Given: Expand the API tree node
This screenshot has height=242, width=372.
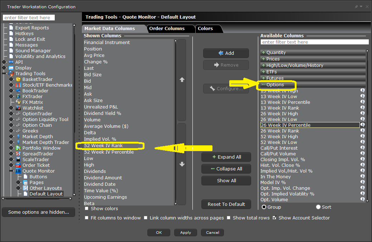Looking at the screenshot, I should tap(4, 62).
